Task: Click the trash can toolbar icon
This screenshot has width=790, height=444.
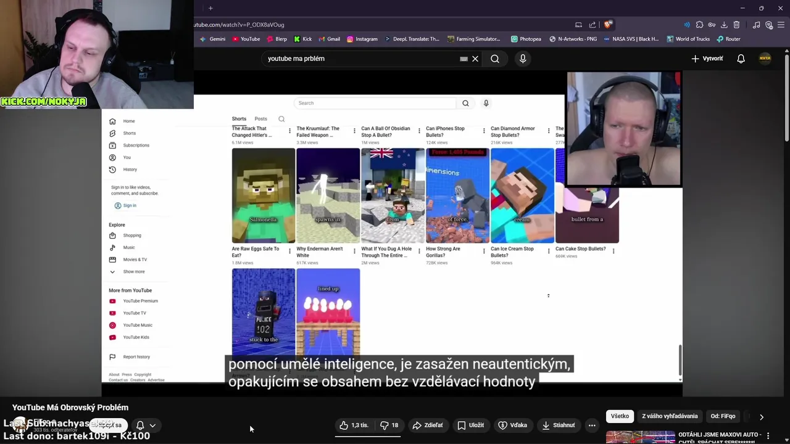Action: 736,25
